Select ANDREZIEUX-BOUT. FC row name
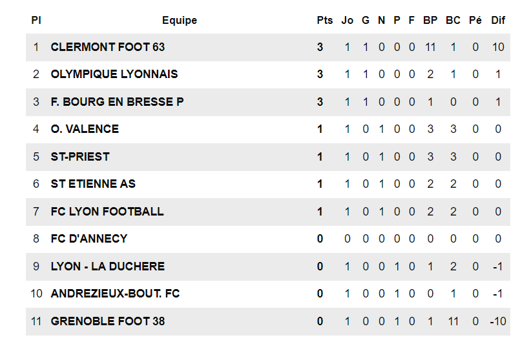520x342 pixels. [x=115, y=294]
